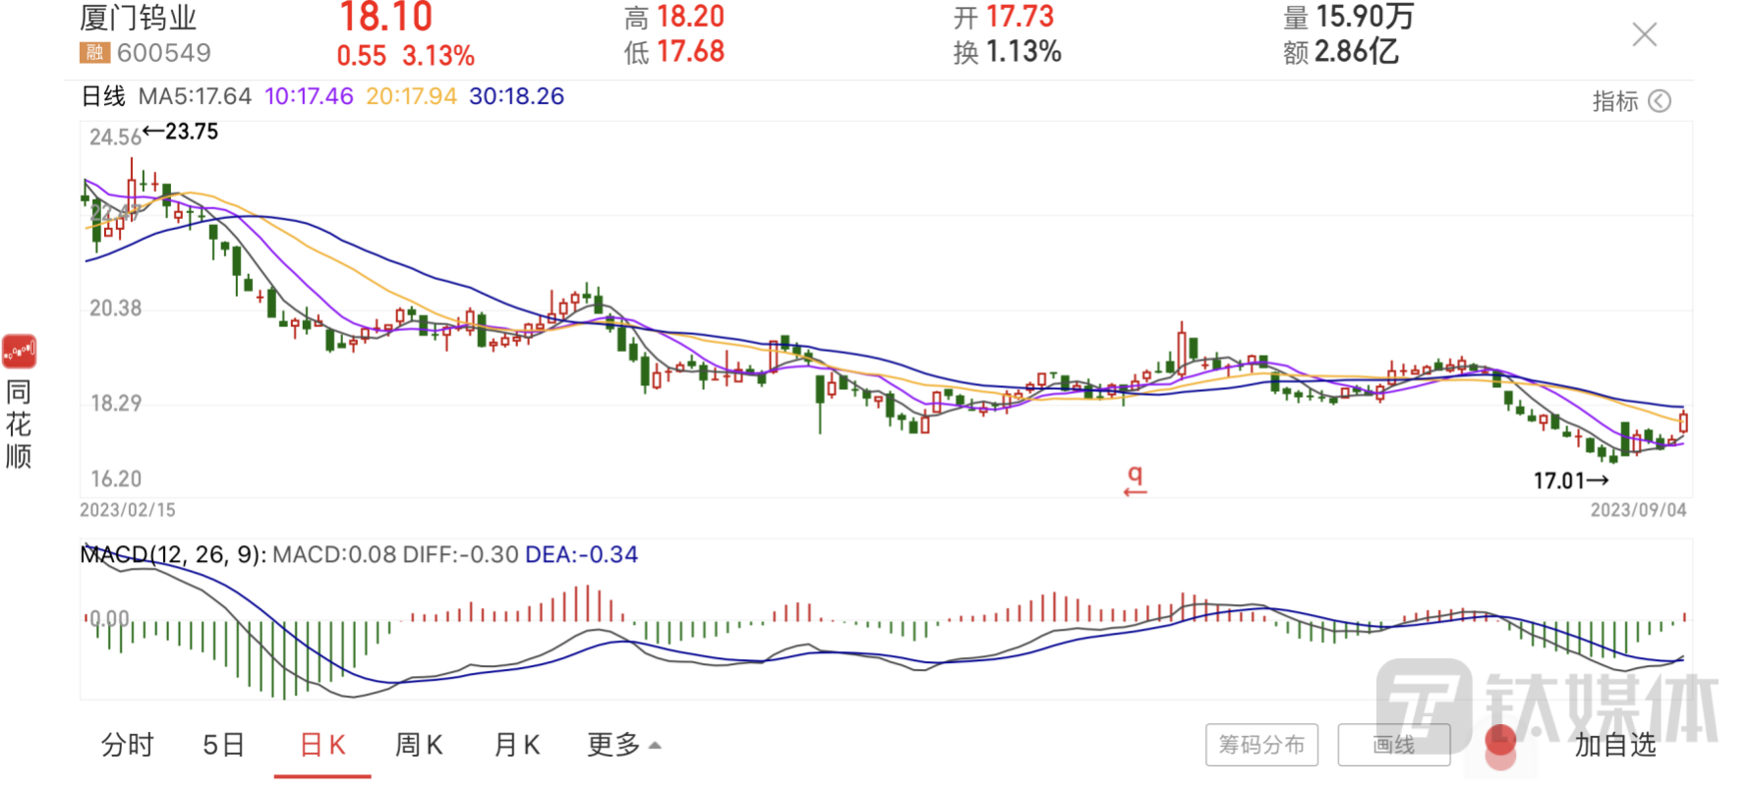Click the 18.29 price axis label
The width and height of the screenshot is (1750, 786).
coord(116,403)
